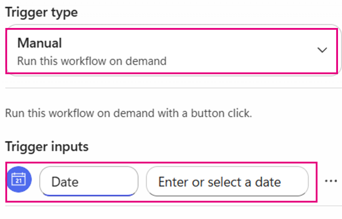Click the number 21 inside the calendar icon
Screen dimensions: 342x219
pyautogui.click(x=19, y=181)
